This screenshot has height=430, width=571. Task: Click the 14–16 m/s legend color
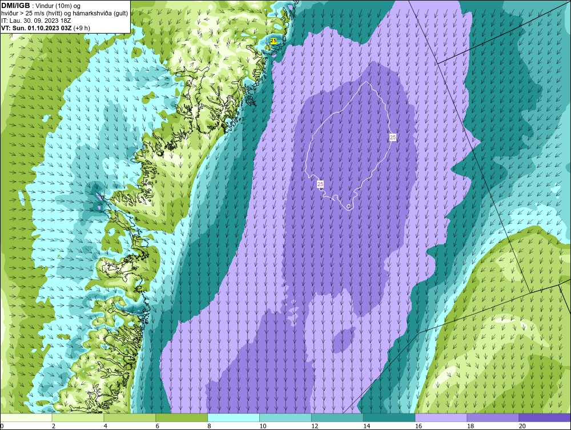(389, 417)
